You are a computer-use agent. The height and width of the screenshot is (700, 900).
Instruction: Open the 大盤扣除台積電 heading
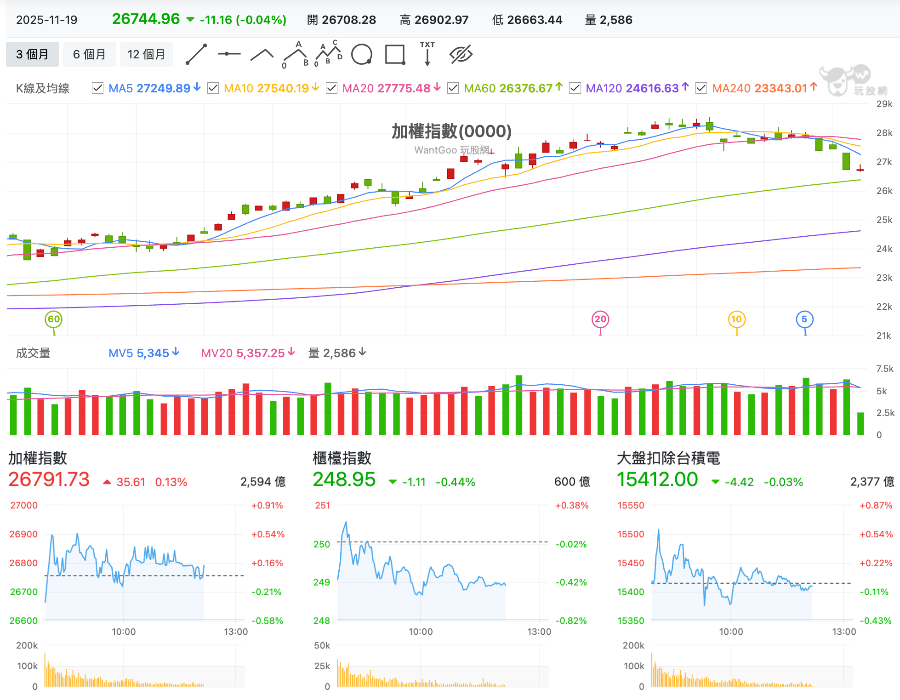tap(668, 458)
